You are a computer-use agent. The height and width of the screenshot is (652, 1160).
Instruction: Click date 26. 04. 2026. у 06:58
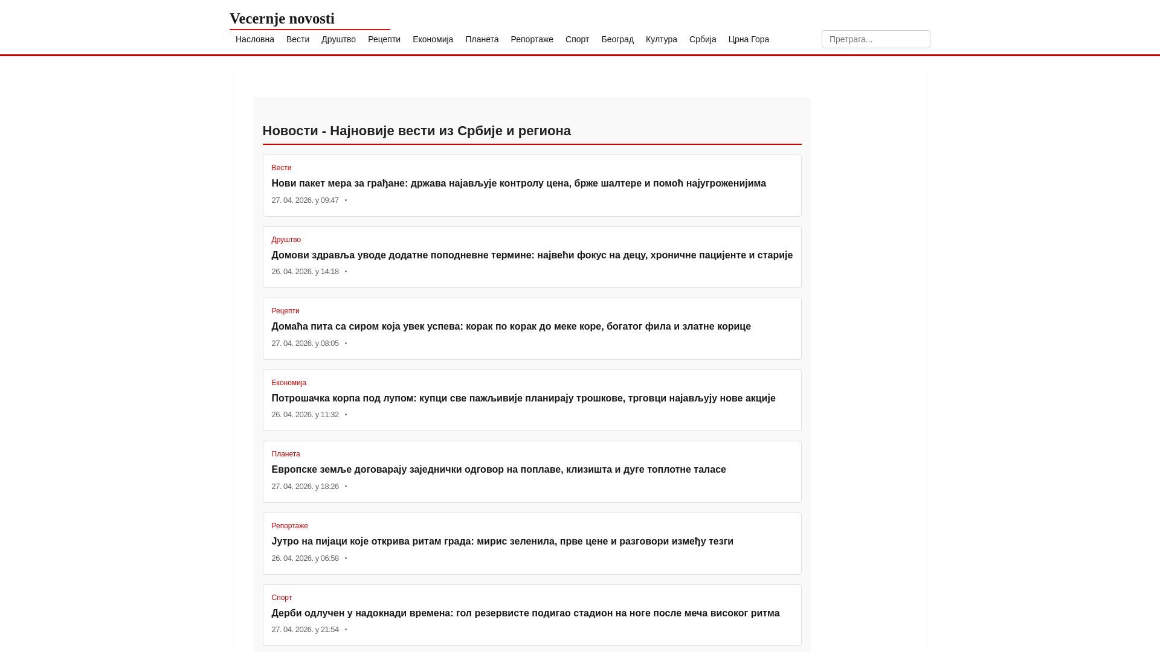point(305,558)
